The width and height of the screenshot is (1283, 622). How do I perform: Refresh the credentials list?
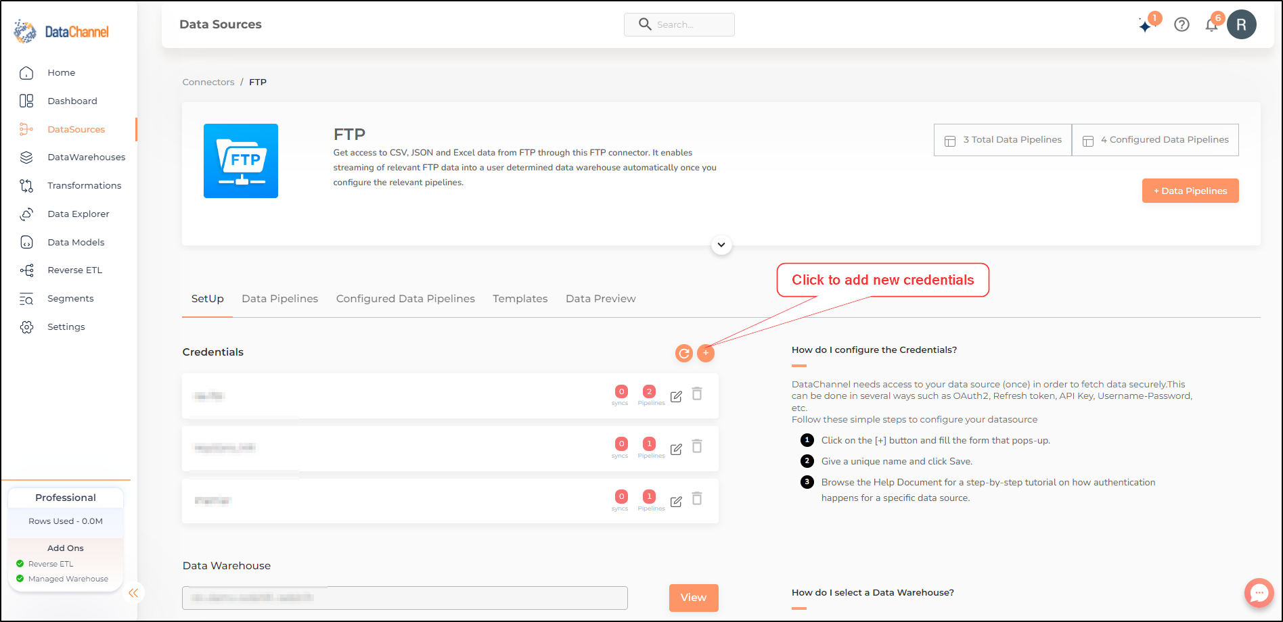684,353
